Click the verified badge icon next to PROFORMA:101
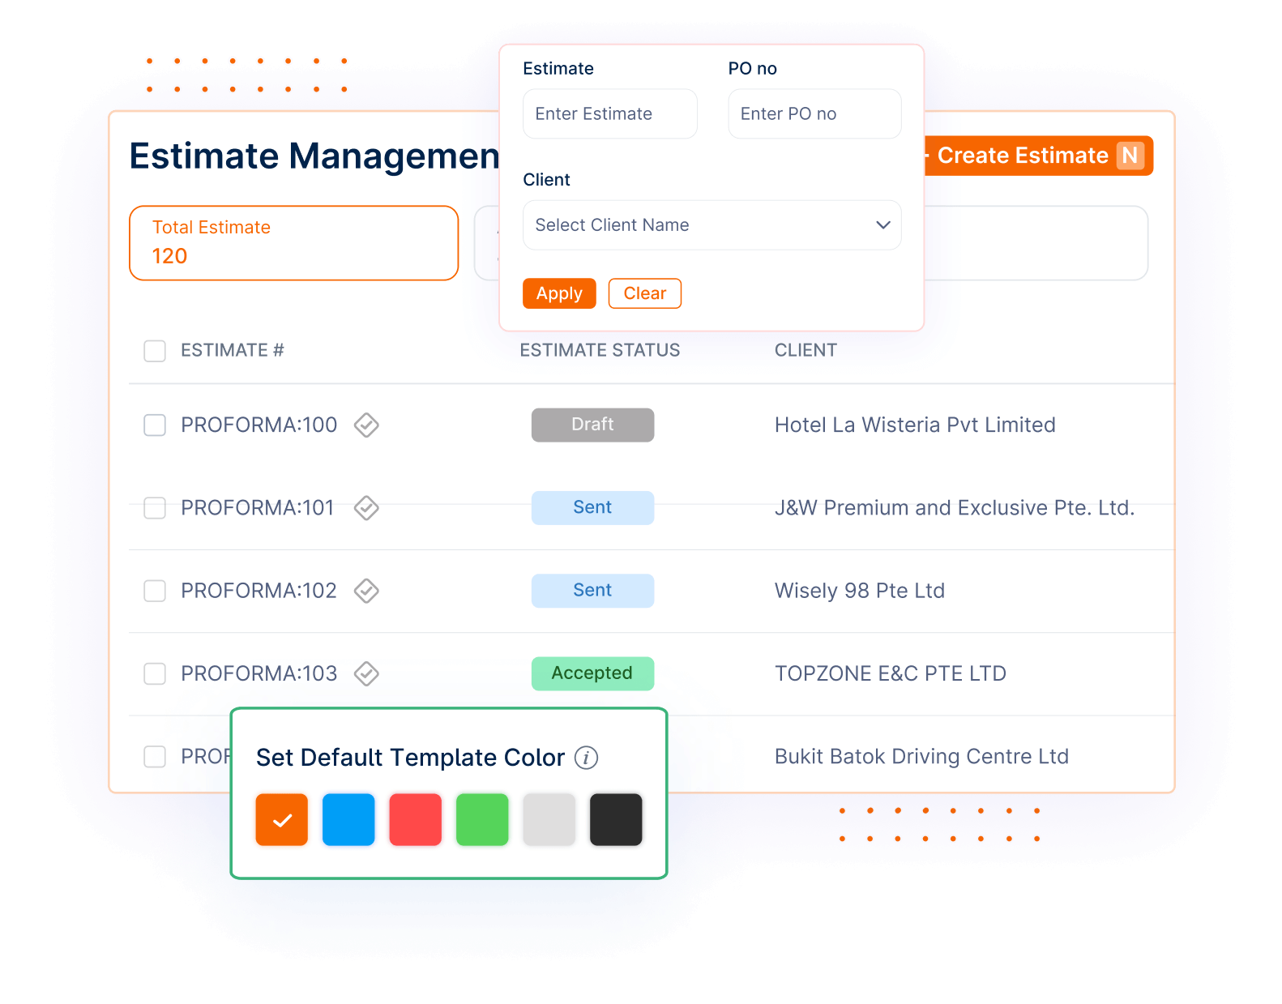The height and width of the screenshot is (1004, 1282). (366, 508)
